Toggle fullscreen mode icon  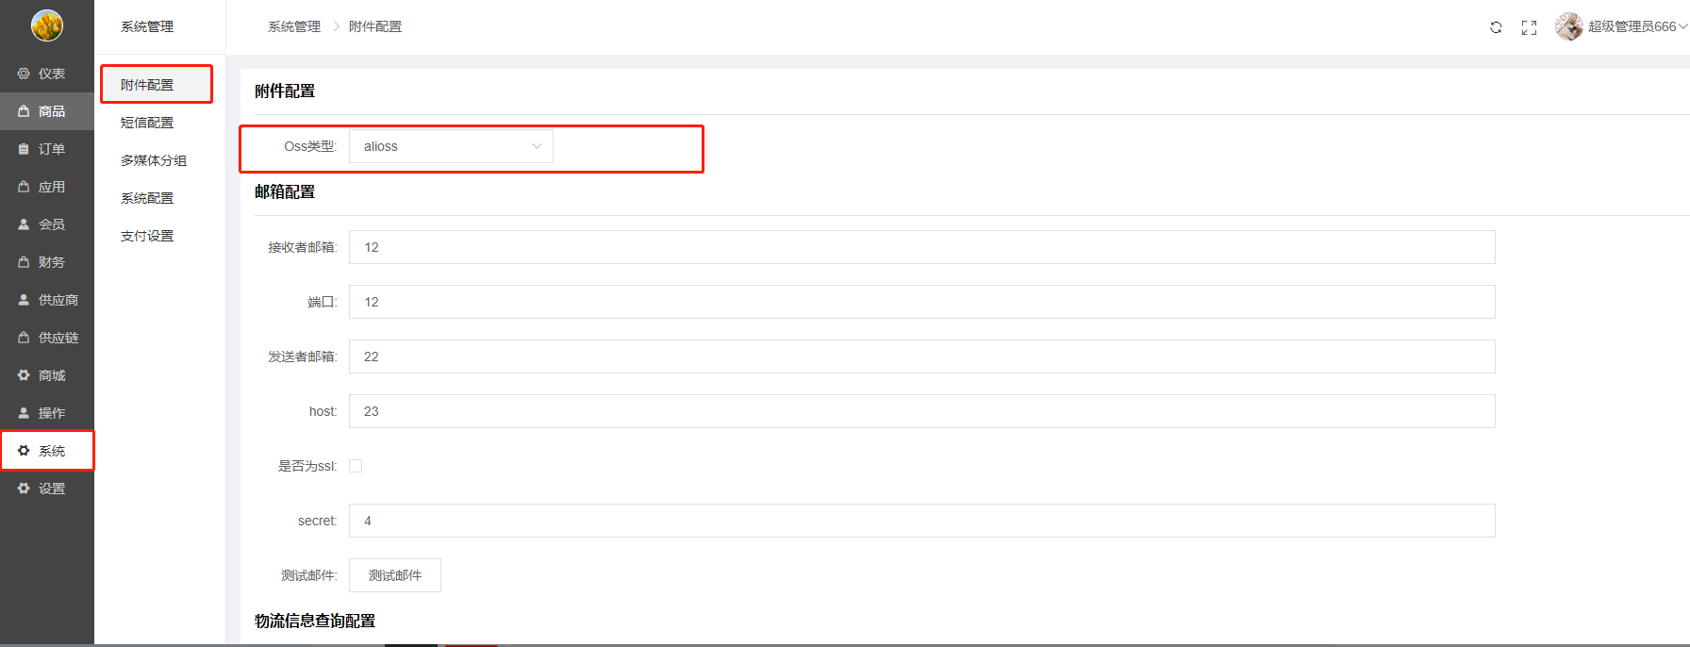coord(1529,27)
